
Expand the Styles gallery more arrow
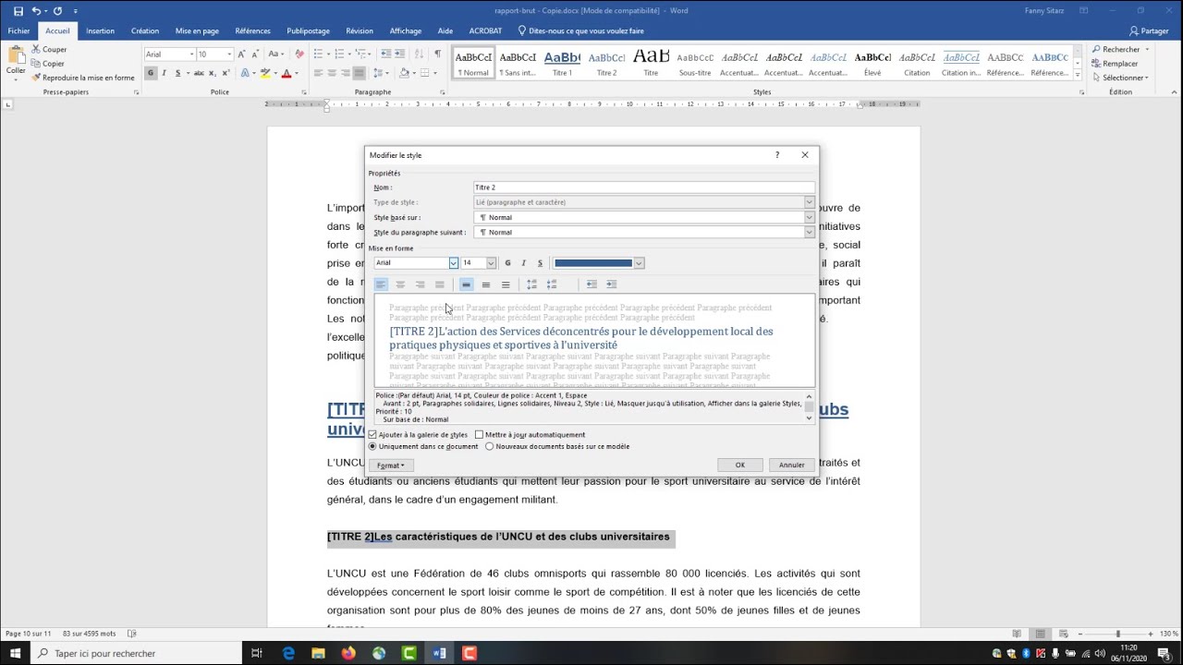1076,73
